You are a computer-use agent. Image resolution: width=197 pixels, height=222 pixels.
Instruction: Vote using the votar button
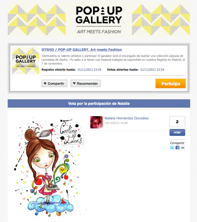tap(177, 133)
